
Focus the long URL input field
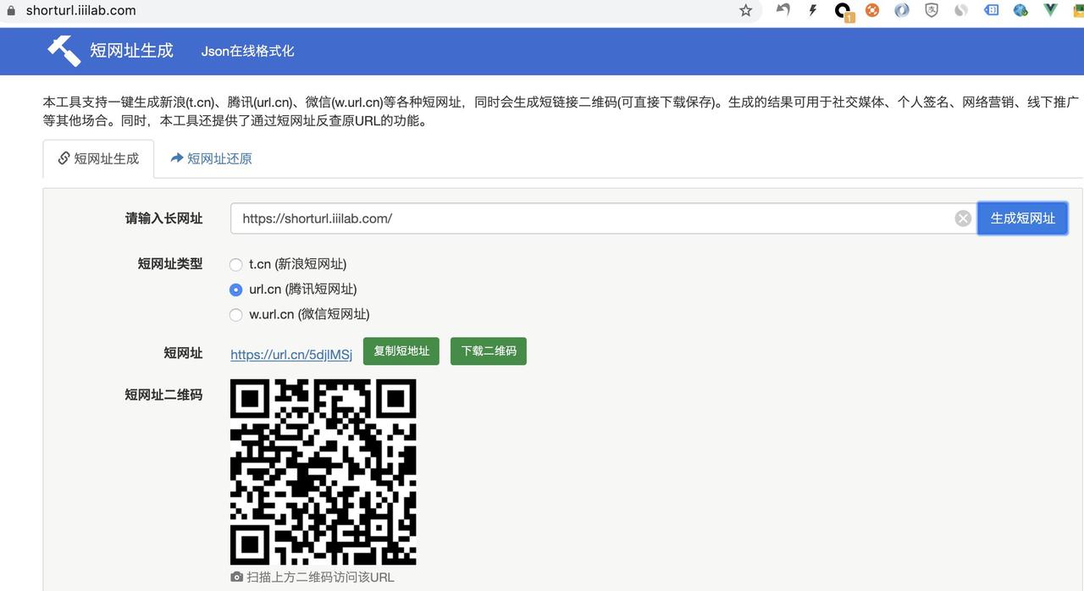[x=603, y=218]
